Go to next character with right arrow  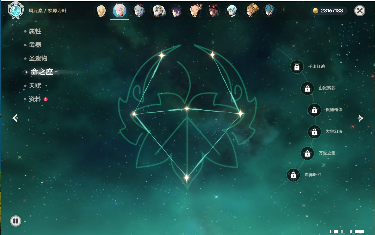[x=360, y=118]
